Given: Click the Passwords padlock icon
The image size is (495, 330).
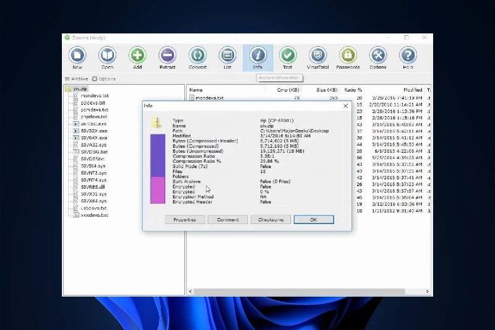Looking at the screenshot, I should 348,55.
